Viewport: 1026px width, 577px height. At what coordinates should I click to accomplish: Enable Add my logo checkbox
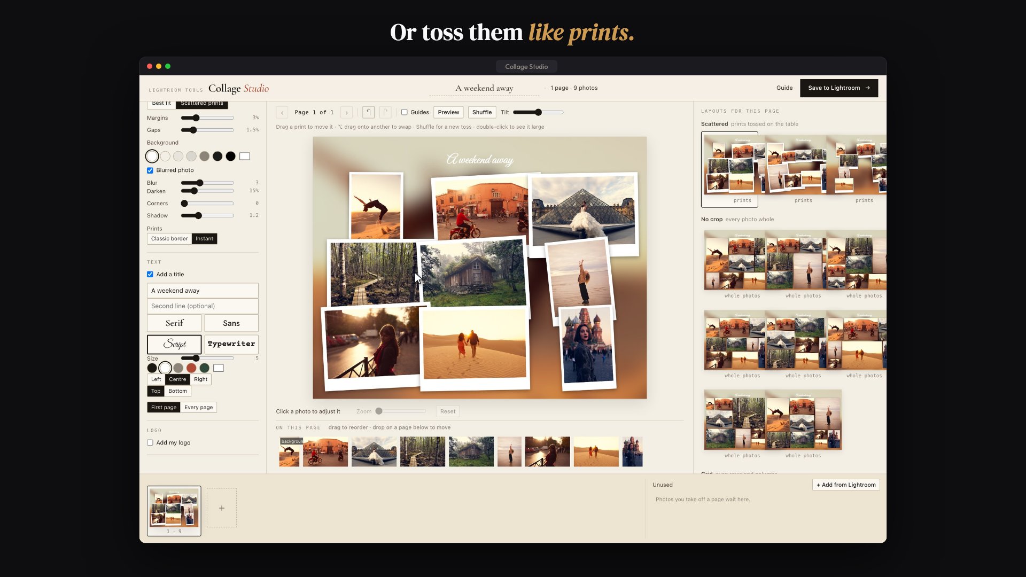150,442
